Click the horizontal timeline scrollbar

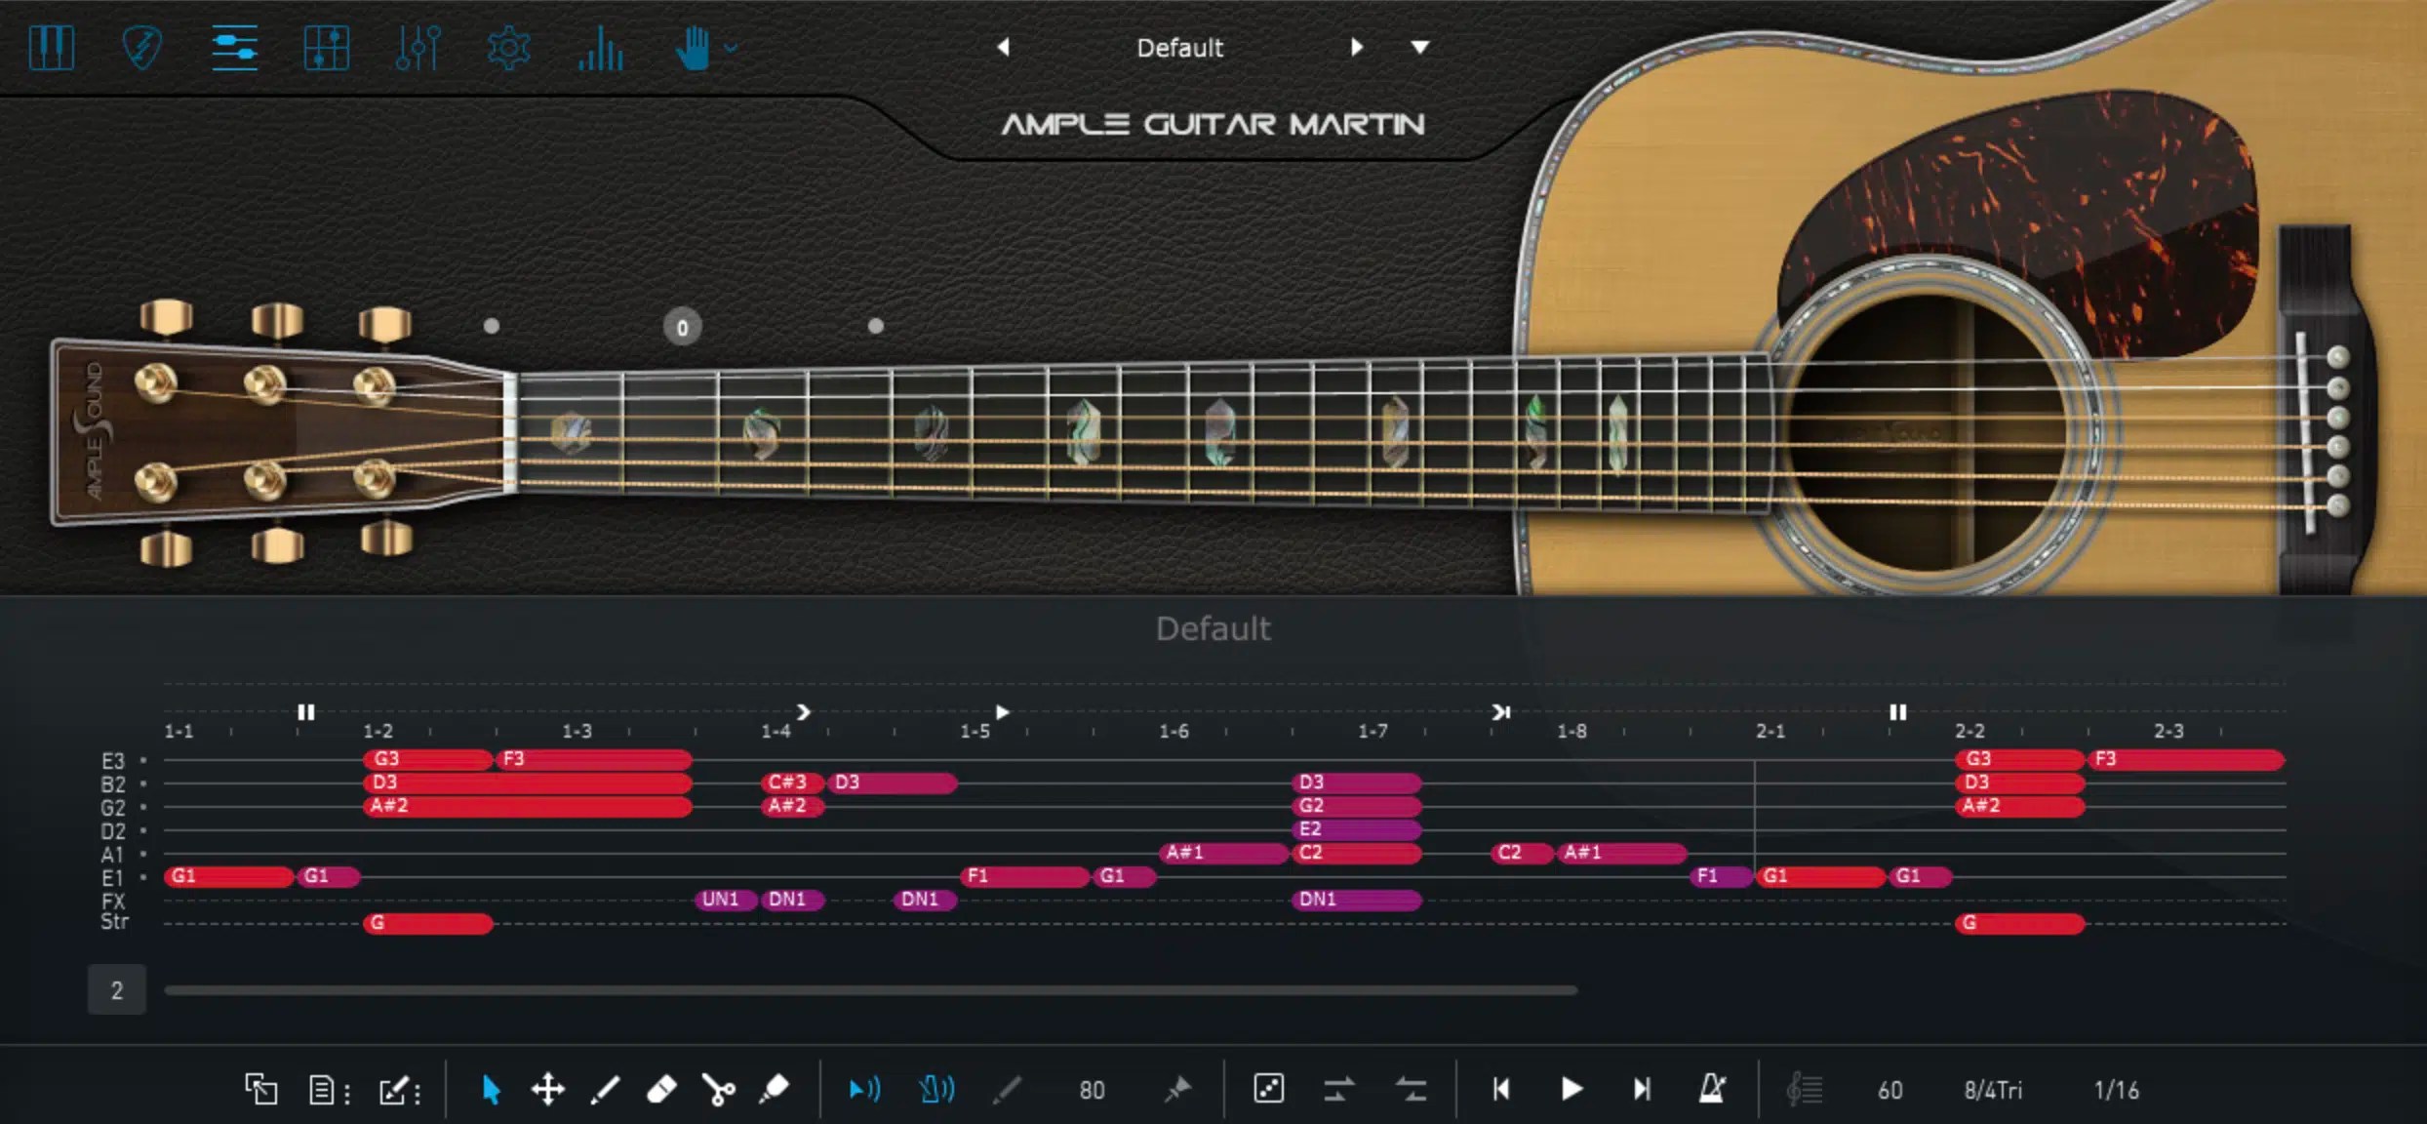pos(870,990)
